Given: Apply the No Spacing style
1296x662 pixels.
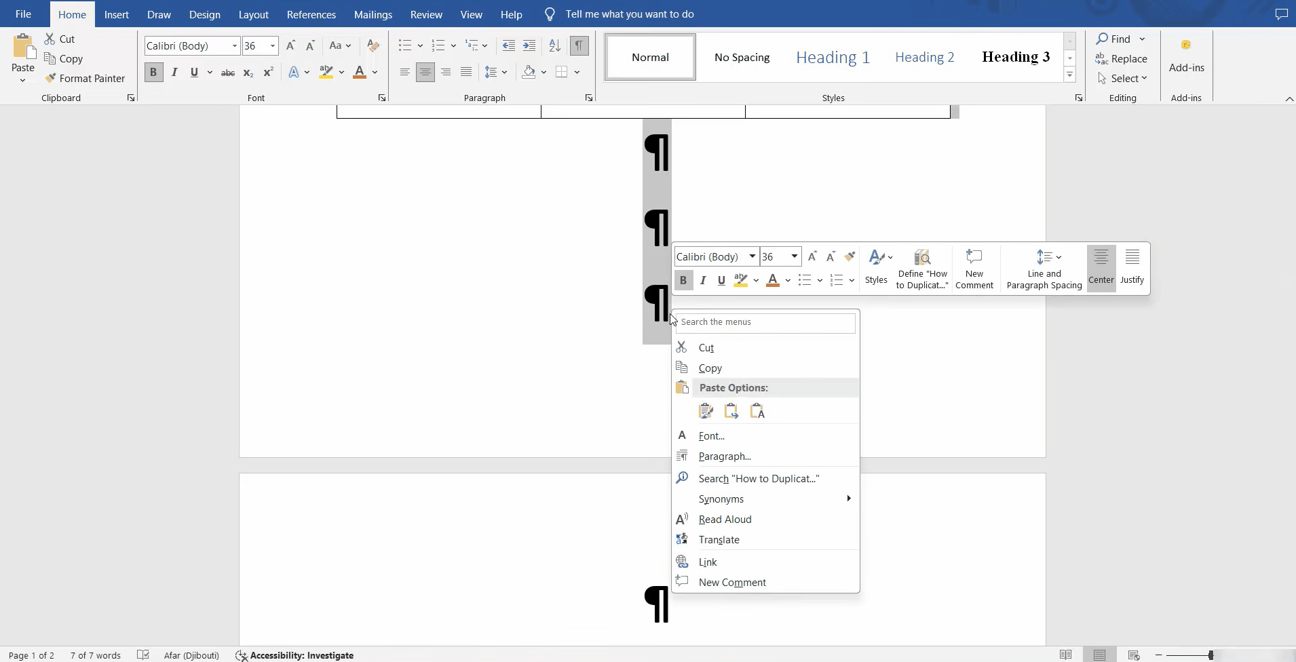Looking at the screenshot, I should [x=742, y=57].
